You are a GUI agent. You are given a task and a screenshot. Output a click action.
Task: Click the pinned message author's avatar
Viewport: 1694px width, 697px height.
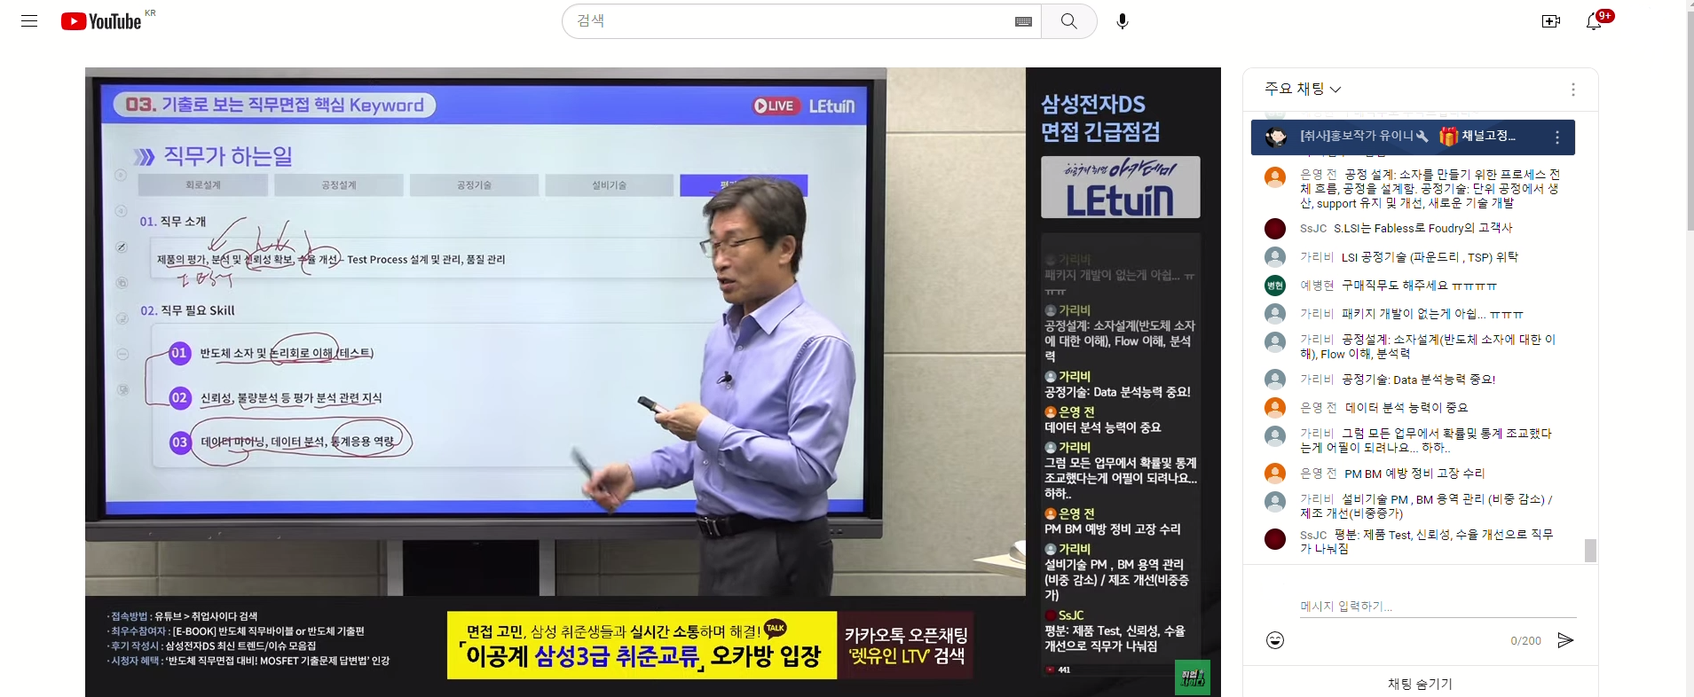point(1276,137)
